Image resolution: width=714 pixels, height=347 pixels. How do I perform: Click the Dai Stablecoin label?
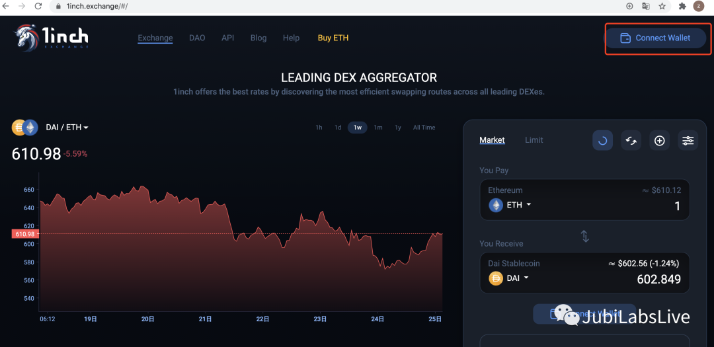tap(514, 263)
